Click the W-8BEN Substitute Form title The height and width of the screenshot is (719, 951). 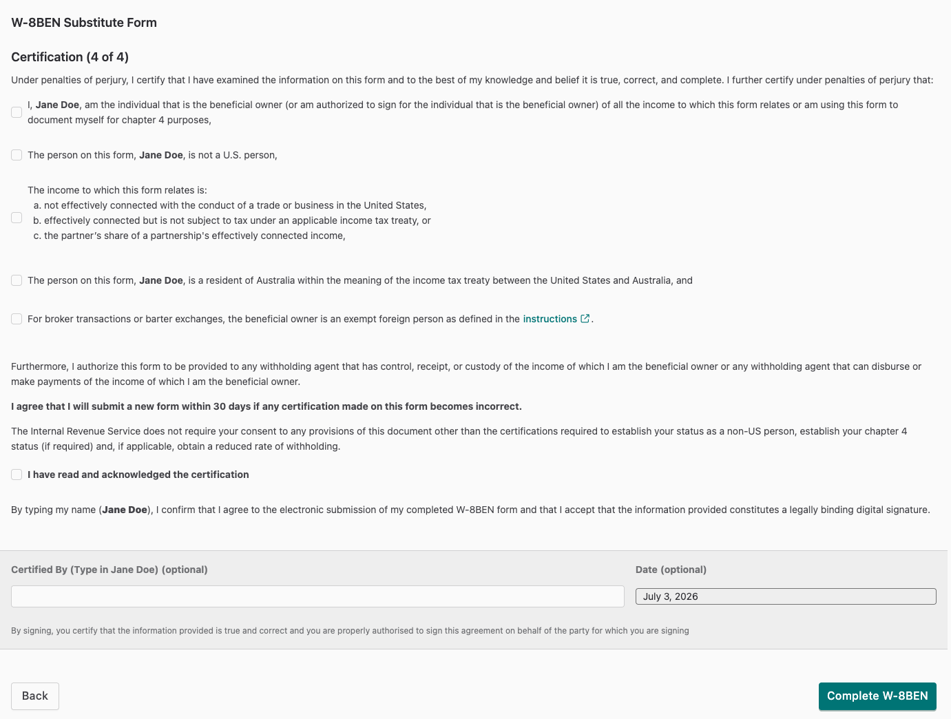tap(84, 23)
